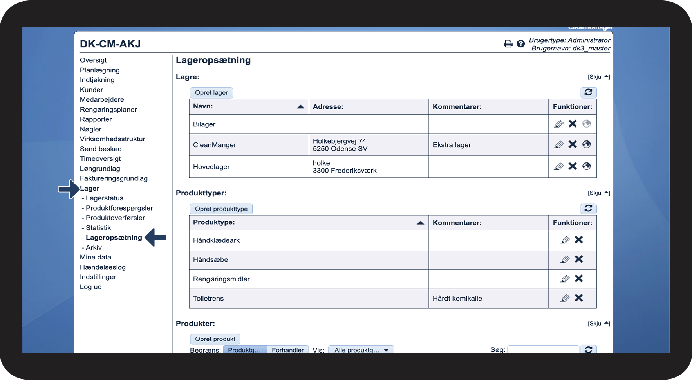
Task: Refresh the Produkttyper table
Action: [x=588, y=209]
